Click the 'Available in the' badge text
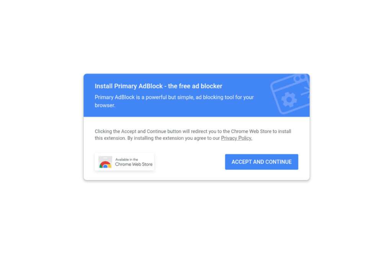 pos(126,159)
